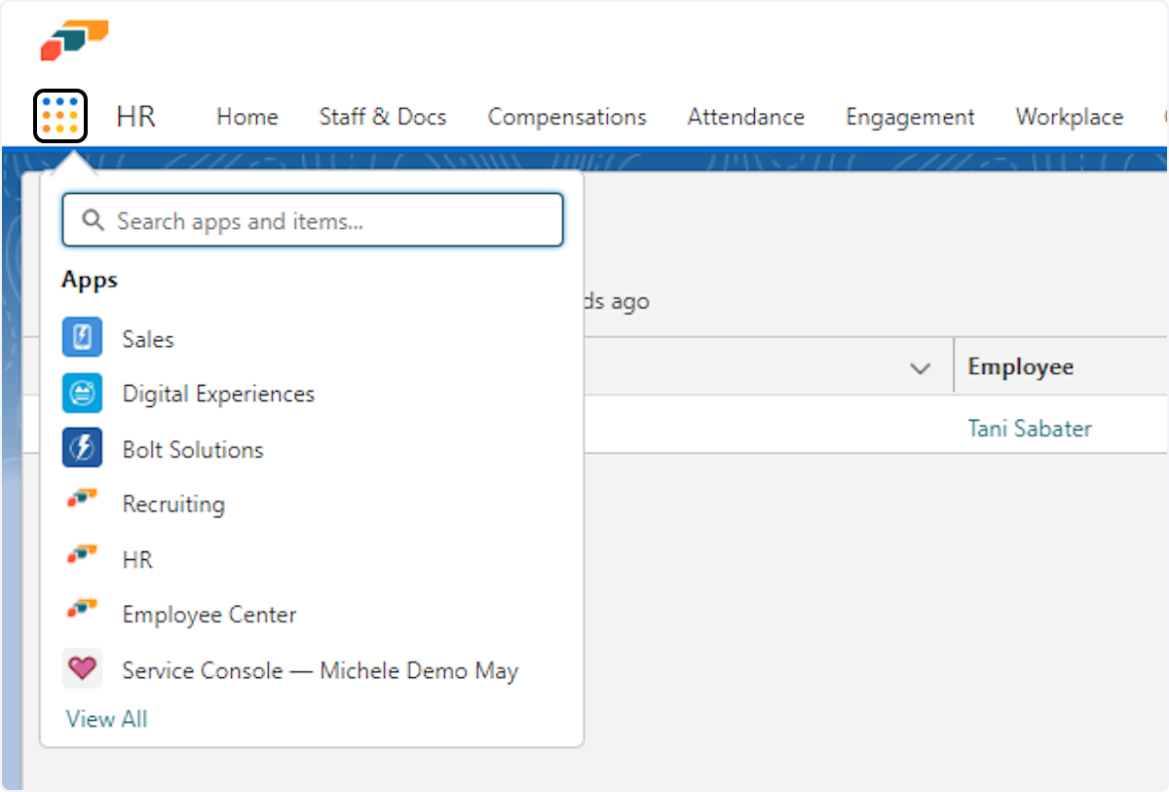Open the Workplace tab
The height and width of the screenshot is (792, 1169).
coord(1069,117)
